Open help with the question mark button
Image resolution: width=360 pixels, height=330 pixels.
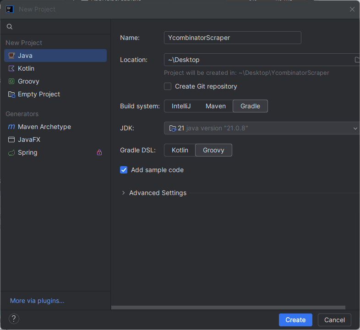coord(14,319)
